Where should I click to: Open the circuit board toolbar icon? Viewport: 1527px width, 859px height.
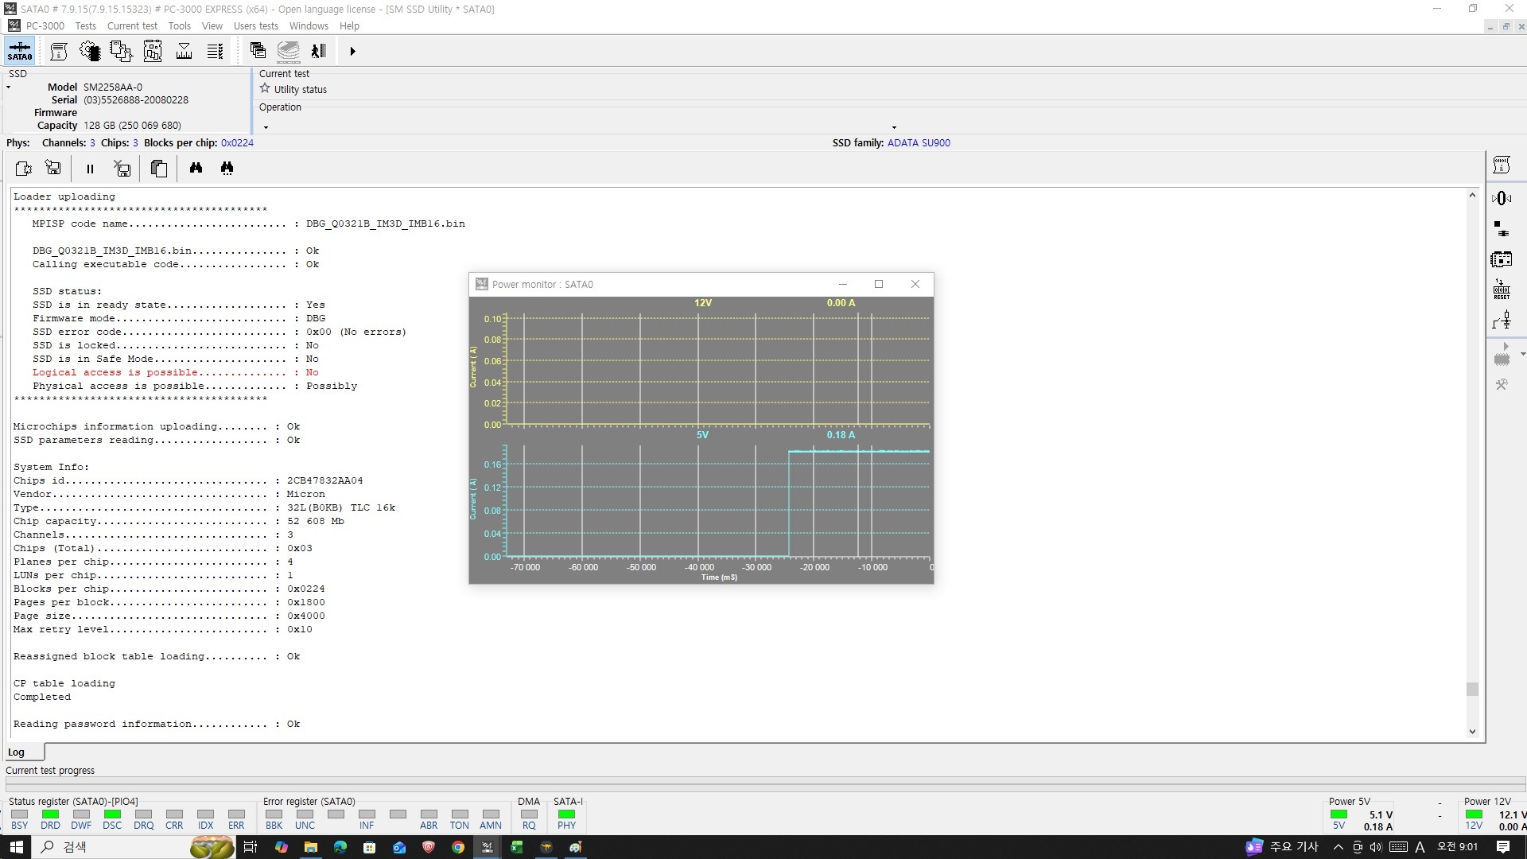tap(153, 52)
